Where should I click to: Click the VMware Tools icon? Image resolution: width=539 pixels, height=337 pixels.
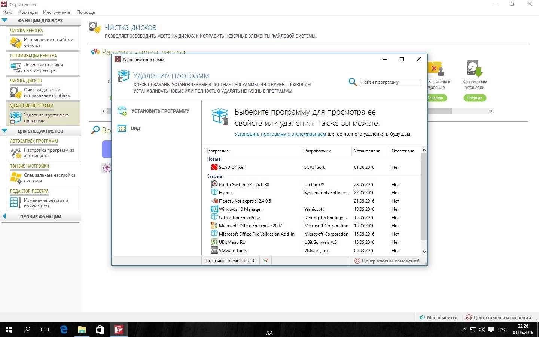[x=214, y=250]
